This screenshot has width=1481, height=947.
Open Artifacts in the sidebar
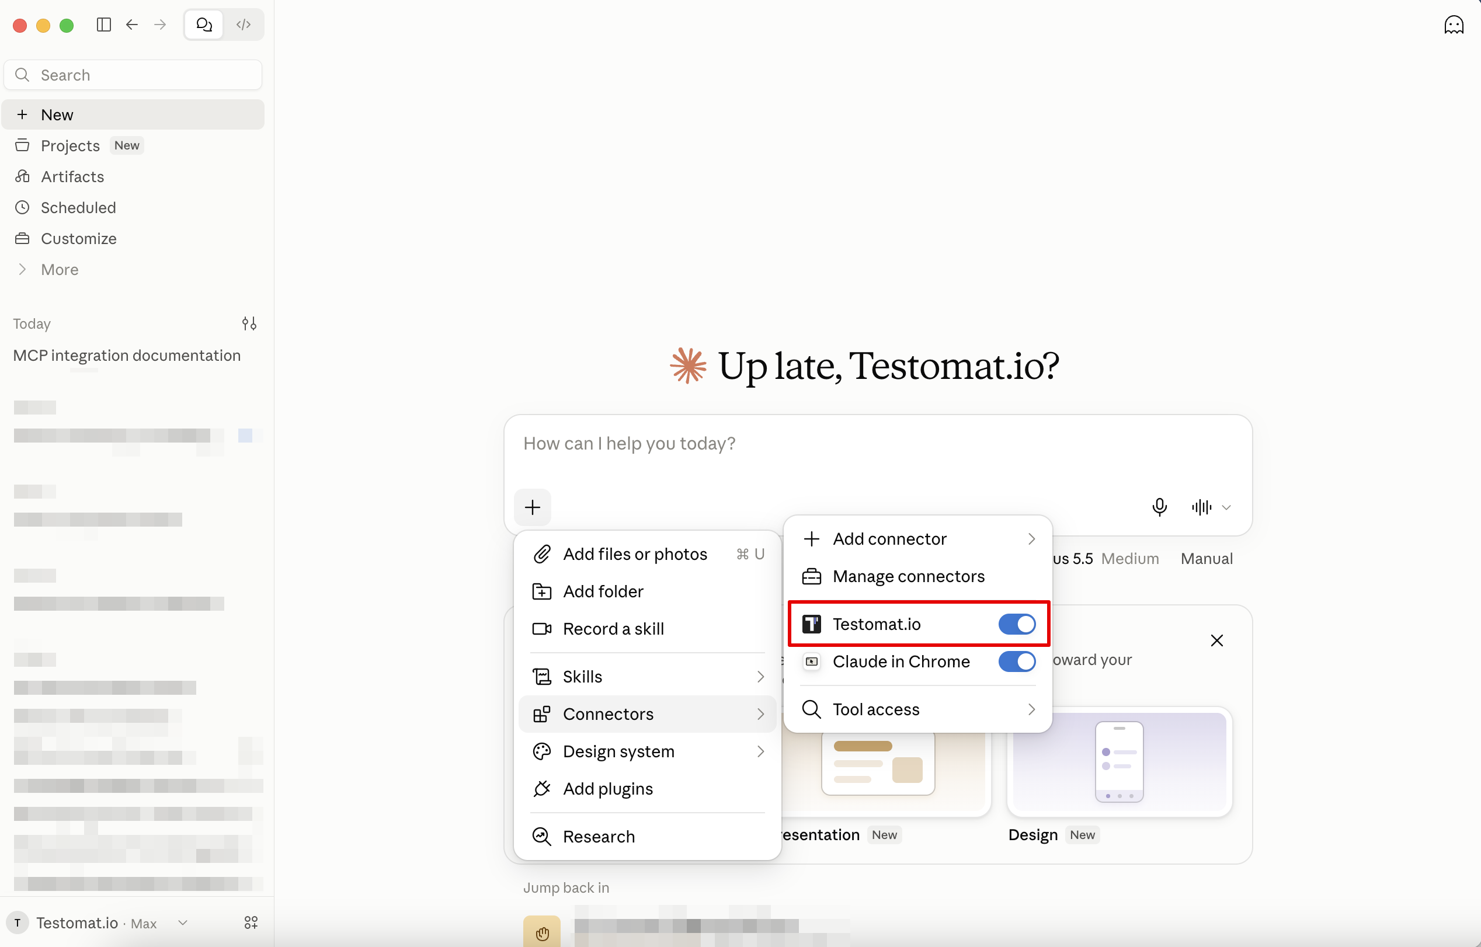[x=133, y=176]
